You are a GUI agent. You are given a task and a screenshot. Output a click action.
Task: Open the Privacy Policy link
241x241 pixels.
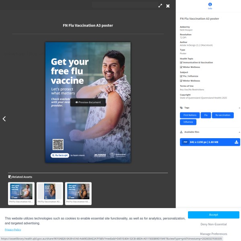point(13,229)
